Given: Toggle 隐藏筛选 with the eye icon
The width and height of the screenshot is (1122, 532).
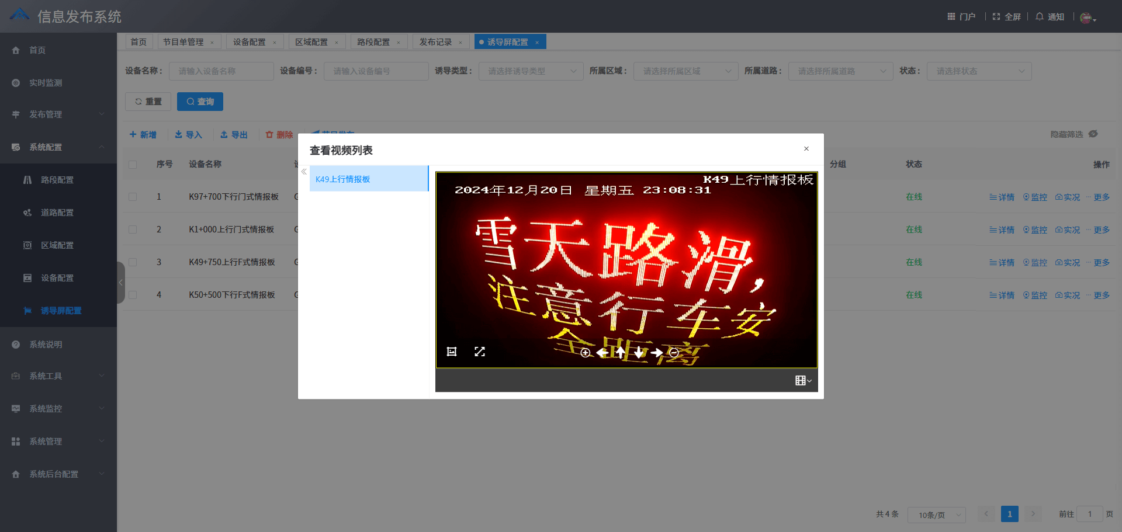Looking at the screenshot, I should pyautogui.click(x=1092, y=134).
